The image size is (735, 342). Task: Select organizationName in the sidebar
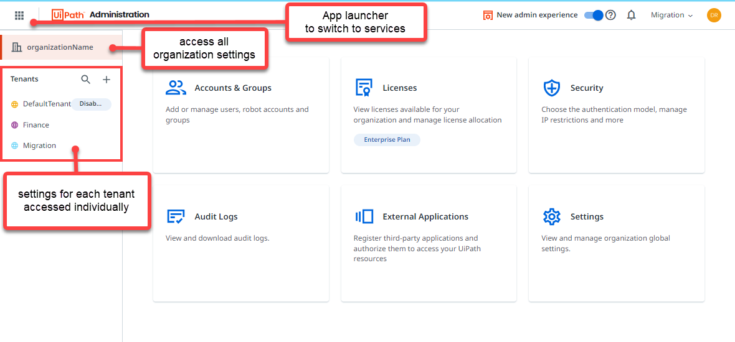(62, 47)
